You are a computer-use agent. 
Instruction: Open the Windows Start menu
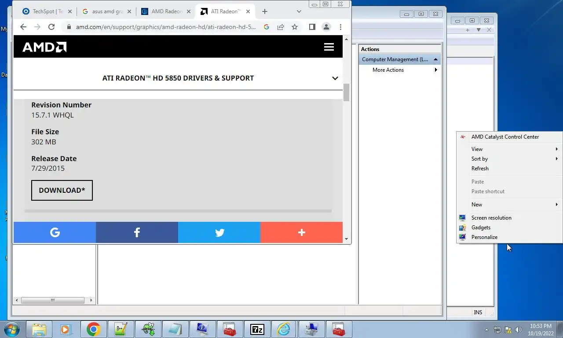click(12, 329)
